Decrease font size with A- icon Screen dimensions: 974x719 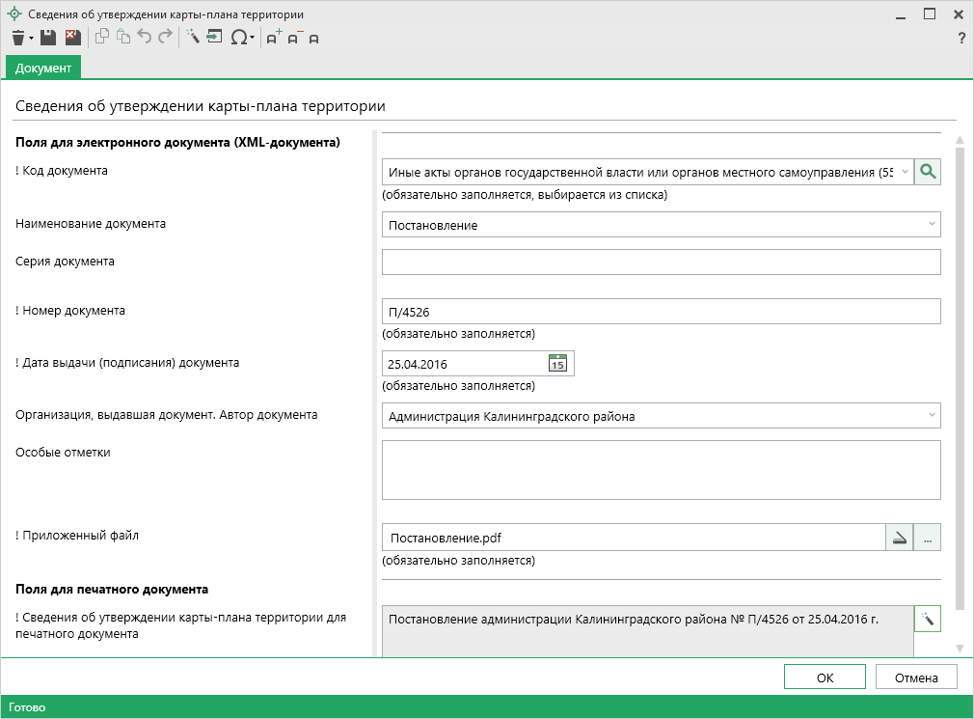click(294, 38)
